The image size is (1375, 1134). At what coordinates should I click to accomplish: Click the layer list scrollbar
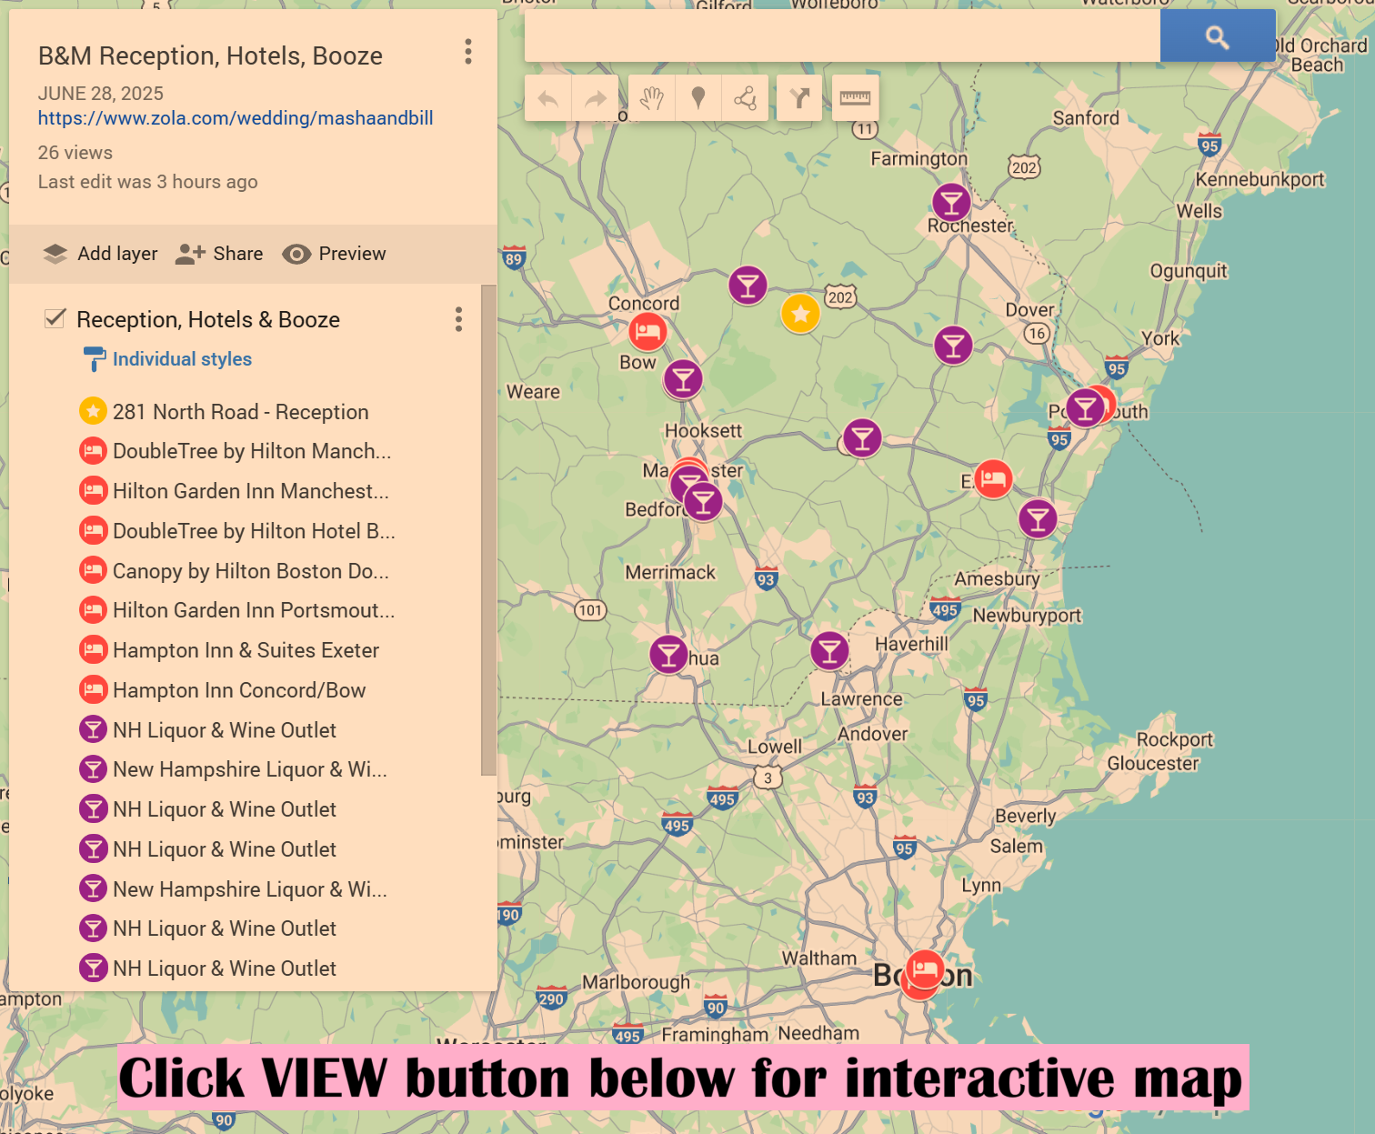click(488, 530)
